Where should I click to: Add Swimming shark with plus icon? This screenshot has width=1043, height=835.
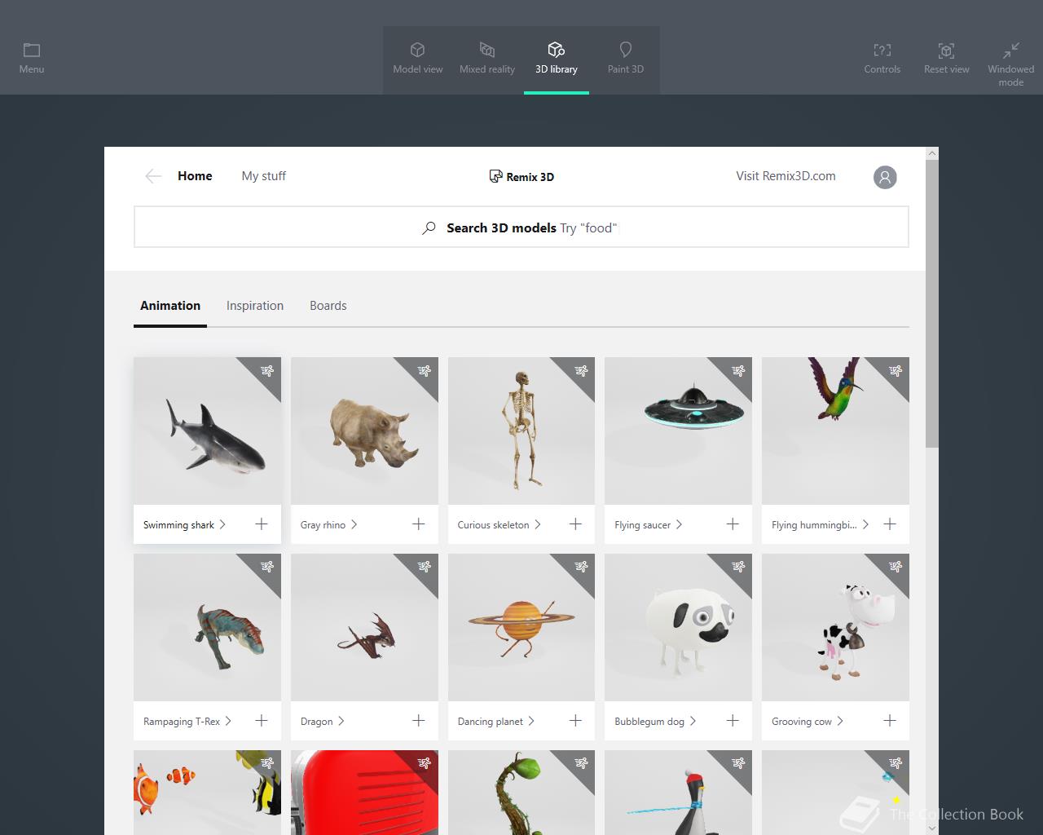[262, 524]
